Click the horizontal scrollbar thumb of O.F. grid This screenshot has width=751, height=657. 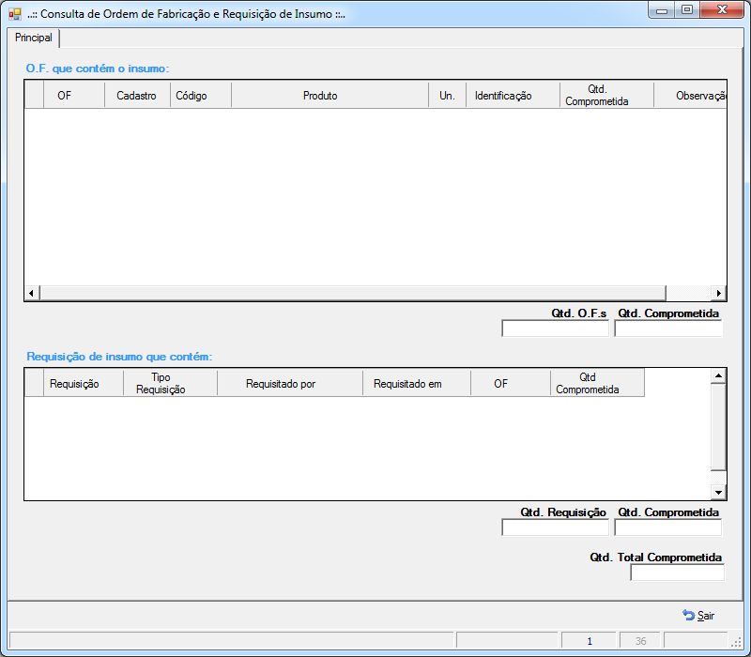coord(353,293)
